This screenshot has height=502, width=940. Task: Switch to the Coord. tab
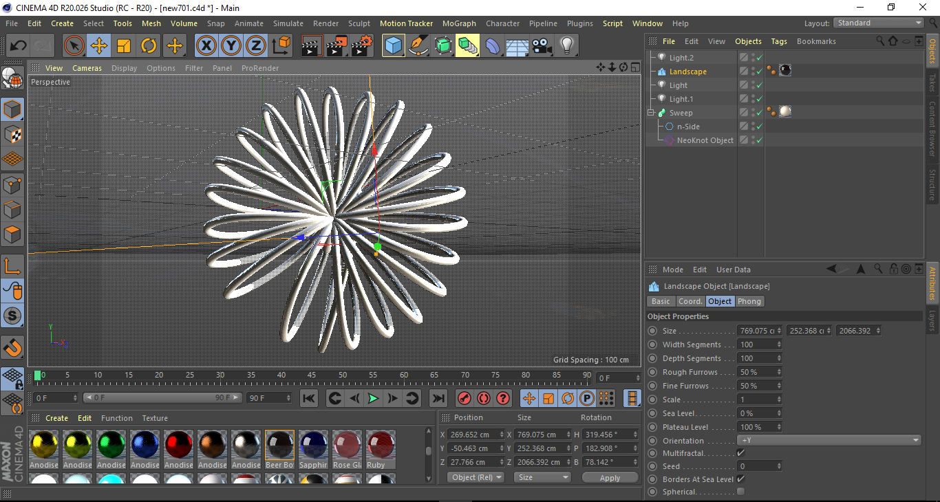[x=690, y=301]
